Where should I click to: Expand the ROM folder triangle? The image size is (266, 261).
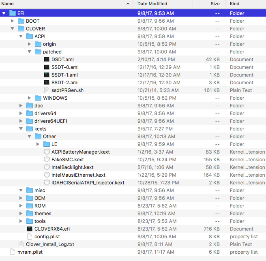pos(21,206)
